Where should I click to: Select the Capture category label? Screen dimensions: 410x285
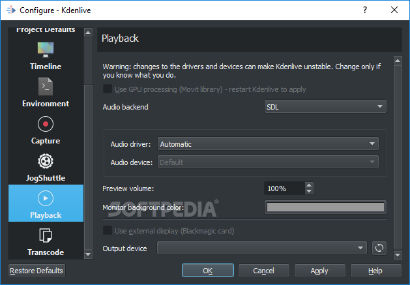tap(46, 141)
